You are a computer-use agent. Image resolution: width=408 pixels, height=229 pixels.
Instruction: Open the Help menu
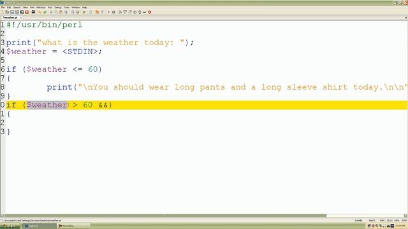[84, 8]
